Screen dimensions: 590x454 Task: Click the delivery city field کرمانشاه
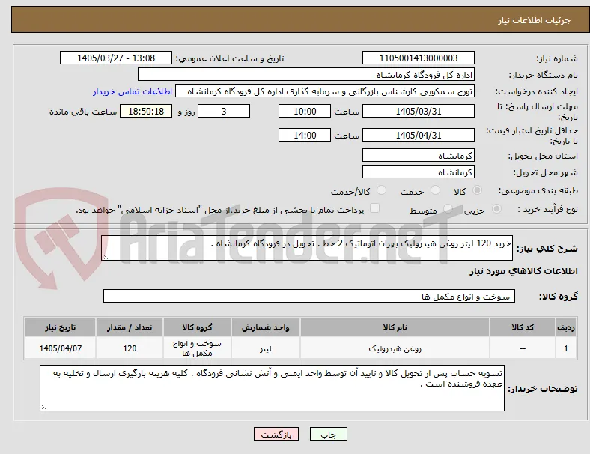pos(418,172)
